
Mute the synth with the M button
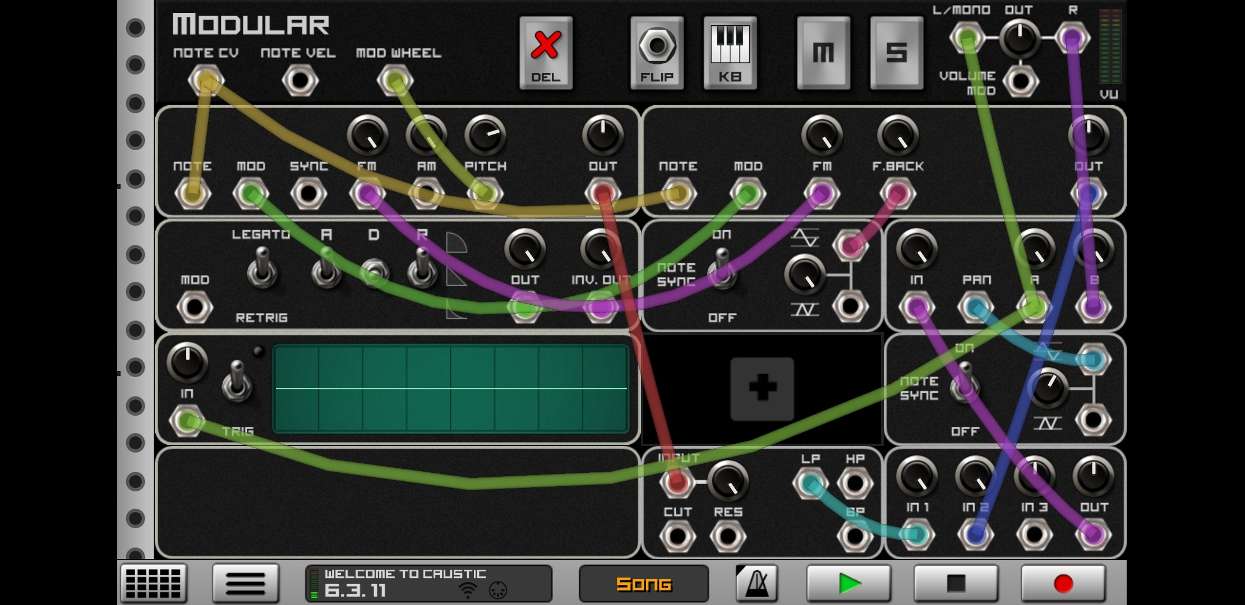coord(823,53)
